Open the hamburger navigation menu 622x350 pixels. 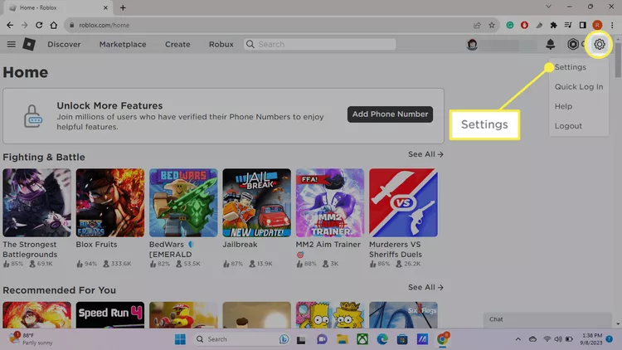point(11,45)
